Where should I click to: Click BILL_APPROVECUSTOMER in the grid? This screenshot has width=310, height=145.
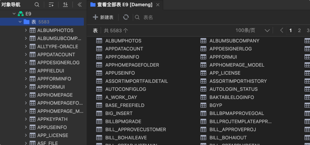pyautogui.click(x=135, y=129)
